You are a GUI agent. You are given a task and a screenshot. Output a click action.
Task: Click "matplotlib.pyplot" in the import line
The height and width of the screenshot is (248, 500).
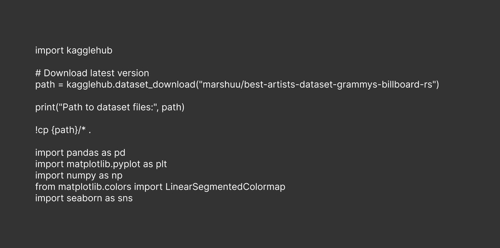coord(102,164)
